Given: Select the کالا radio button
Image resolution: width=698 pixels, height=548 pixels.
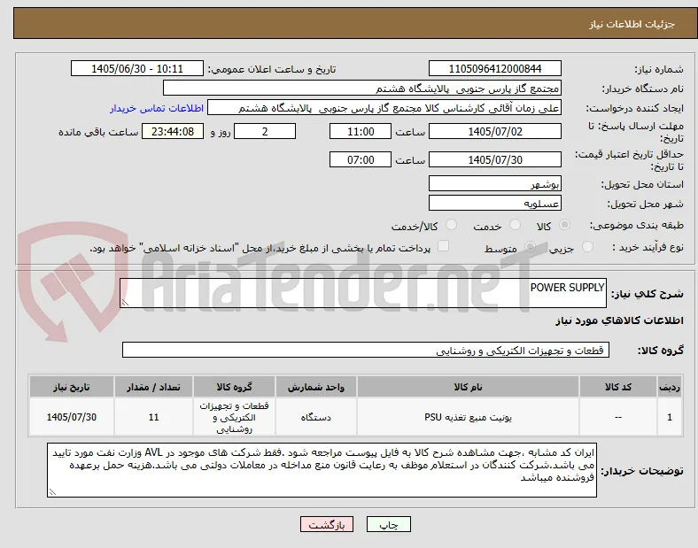Looking at the screenshot, I should tap(564, 225).
